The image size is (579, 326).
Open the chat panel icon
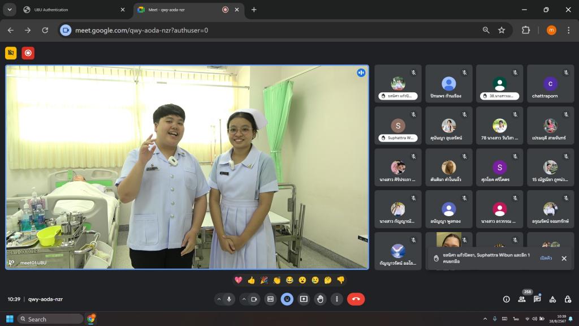[x=537, y=299]
